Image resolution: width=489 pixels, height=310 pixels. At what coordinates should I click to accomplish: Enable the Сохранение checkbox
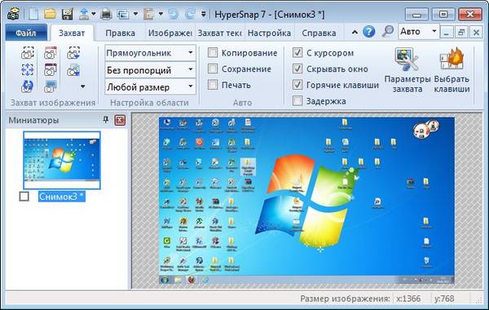tap(213, 69)
